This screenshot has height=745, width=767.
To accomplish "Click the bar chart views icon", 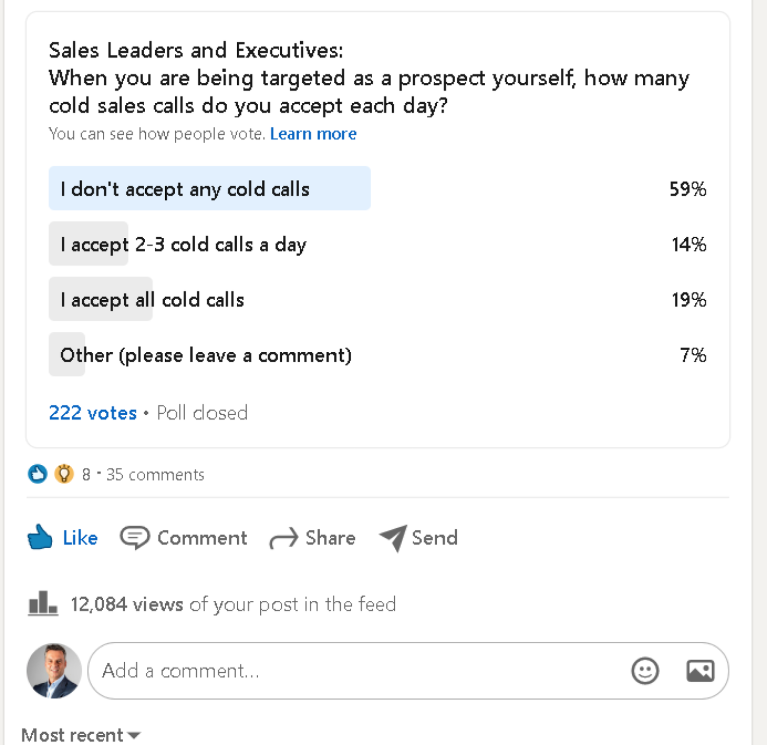I will click(42, 603).
